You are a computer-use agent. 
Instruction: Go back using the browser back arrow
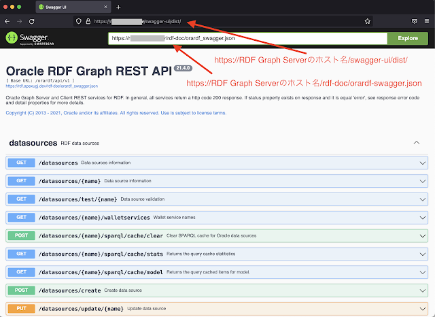click(7, 21)
